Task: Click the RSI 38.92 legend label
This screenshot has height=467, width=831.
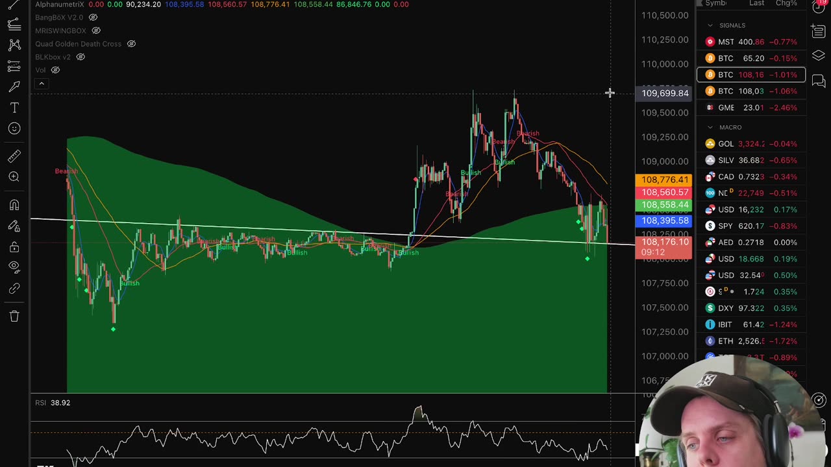Action: tap(53, 403)
